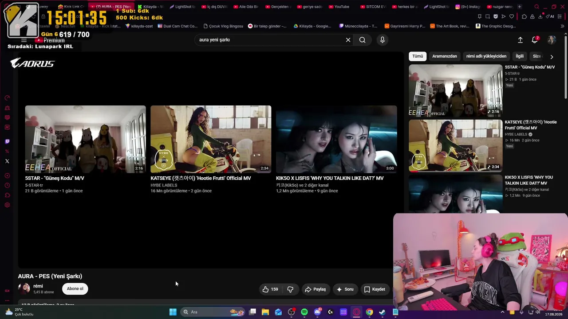Open The Graphic Design bookmark
The image size is (568, 319).
point(496,26)
